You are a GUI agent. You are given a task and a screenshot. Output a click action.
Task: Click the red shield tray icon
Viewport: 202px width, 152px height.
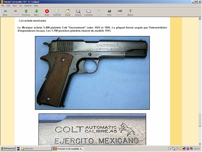tap(188, 149)
